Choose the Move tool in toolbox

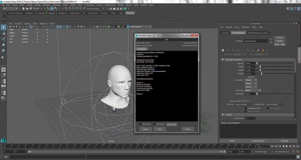[4, 45]
